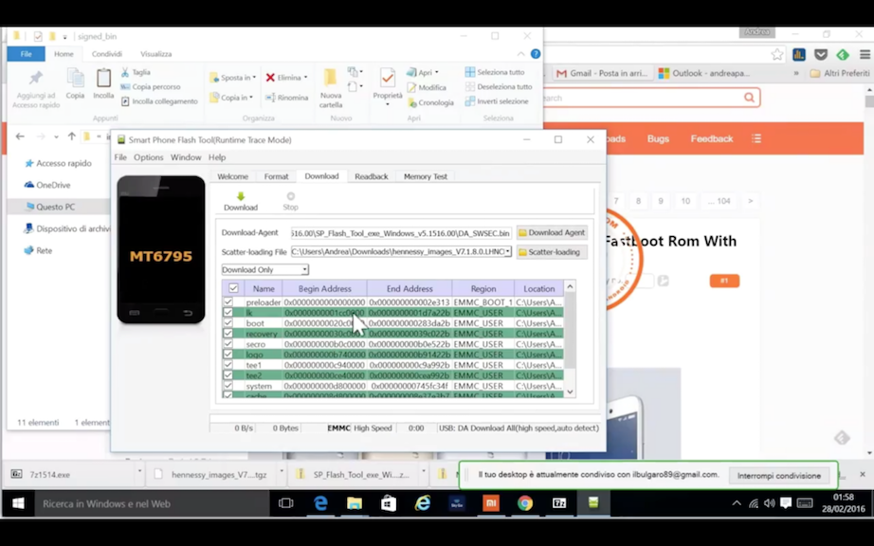
Task: Open the Feedback link on the website
Action: [x=712, y=138]
